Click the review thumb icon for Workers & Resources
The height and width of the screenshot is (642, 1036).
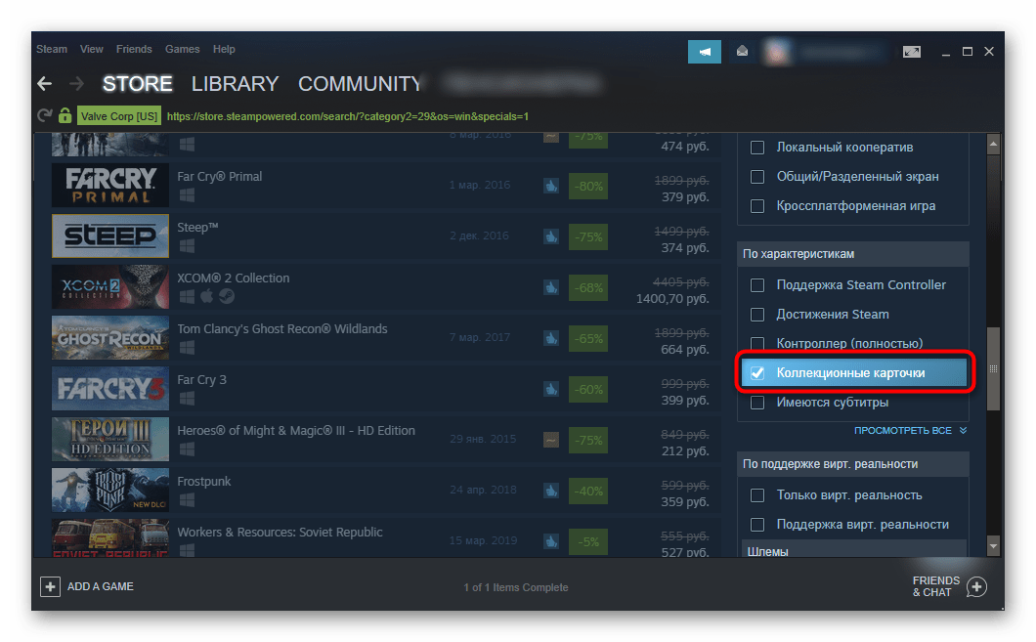click(551, 541)
